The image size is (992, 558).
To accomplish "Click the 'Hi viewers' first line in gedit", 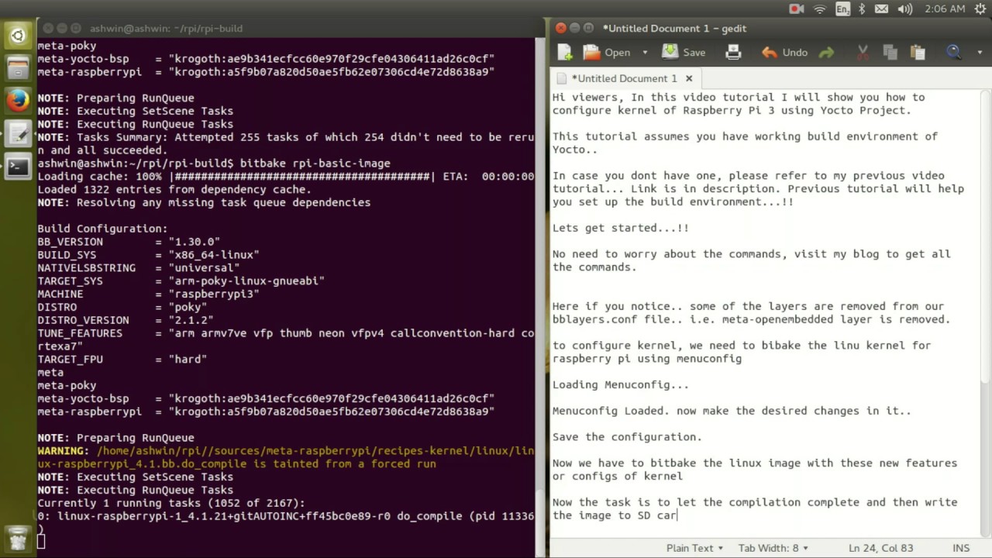I will point(739,97).
